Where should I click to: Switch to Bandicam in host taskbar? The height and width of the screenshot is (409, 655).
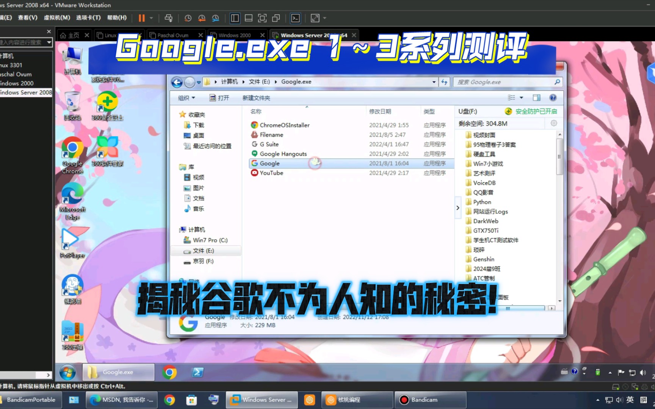tap(431, 400)
